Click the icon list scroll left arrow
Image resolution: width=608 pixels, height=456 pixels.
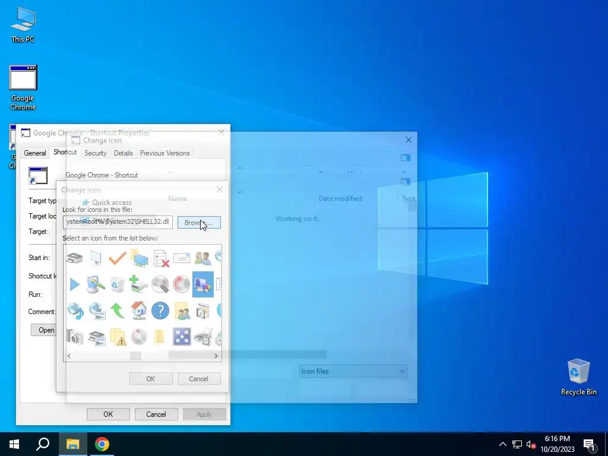point(69,356)
